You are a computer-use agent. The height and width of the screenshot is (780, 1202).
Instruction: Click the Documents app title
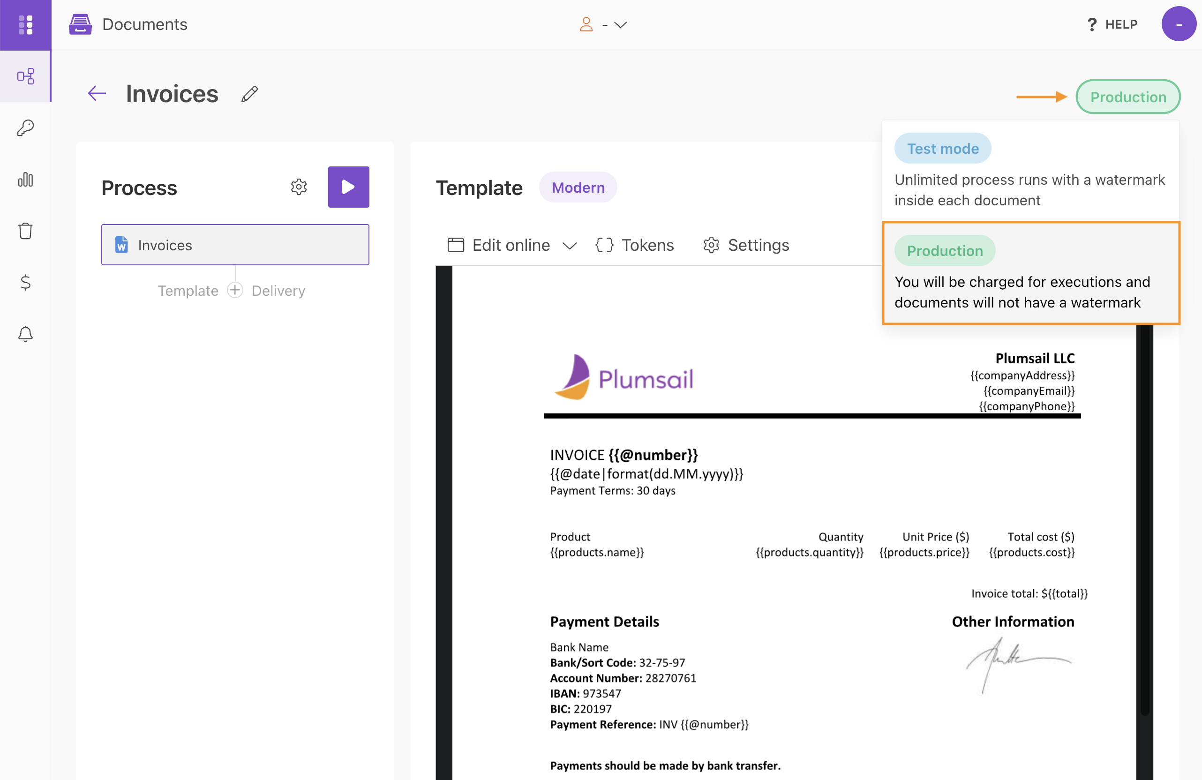(x=144, y=24)
